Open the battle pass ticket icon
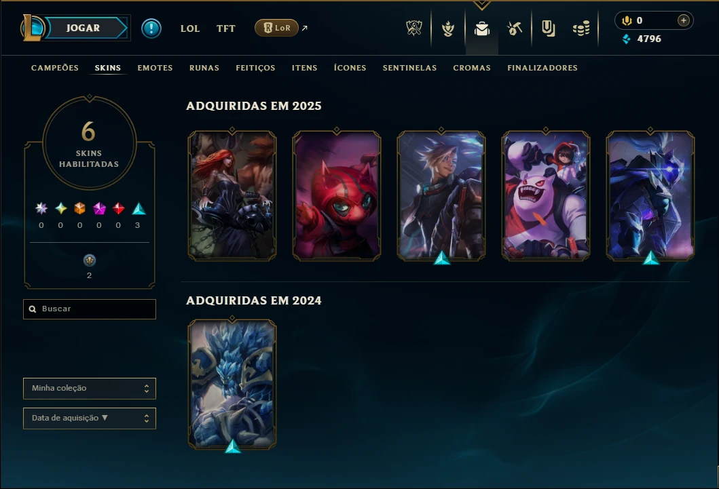Image resolution: width=719 pixels, height=489 pixels. coord(548,28)
